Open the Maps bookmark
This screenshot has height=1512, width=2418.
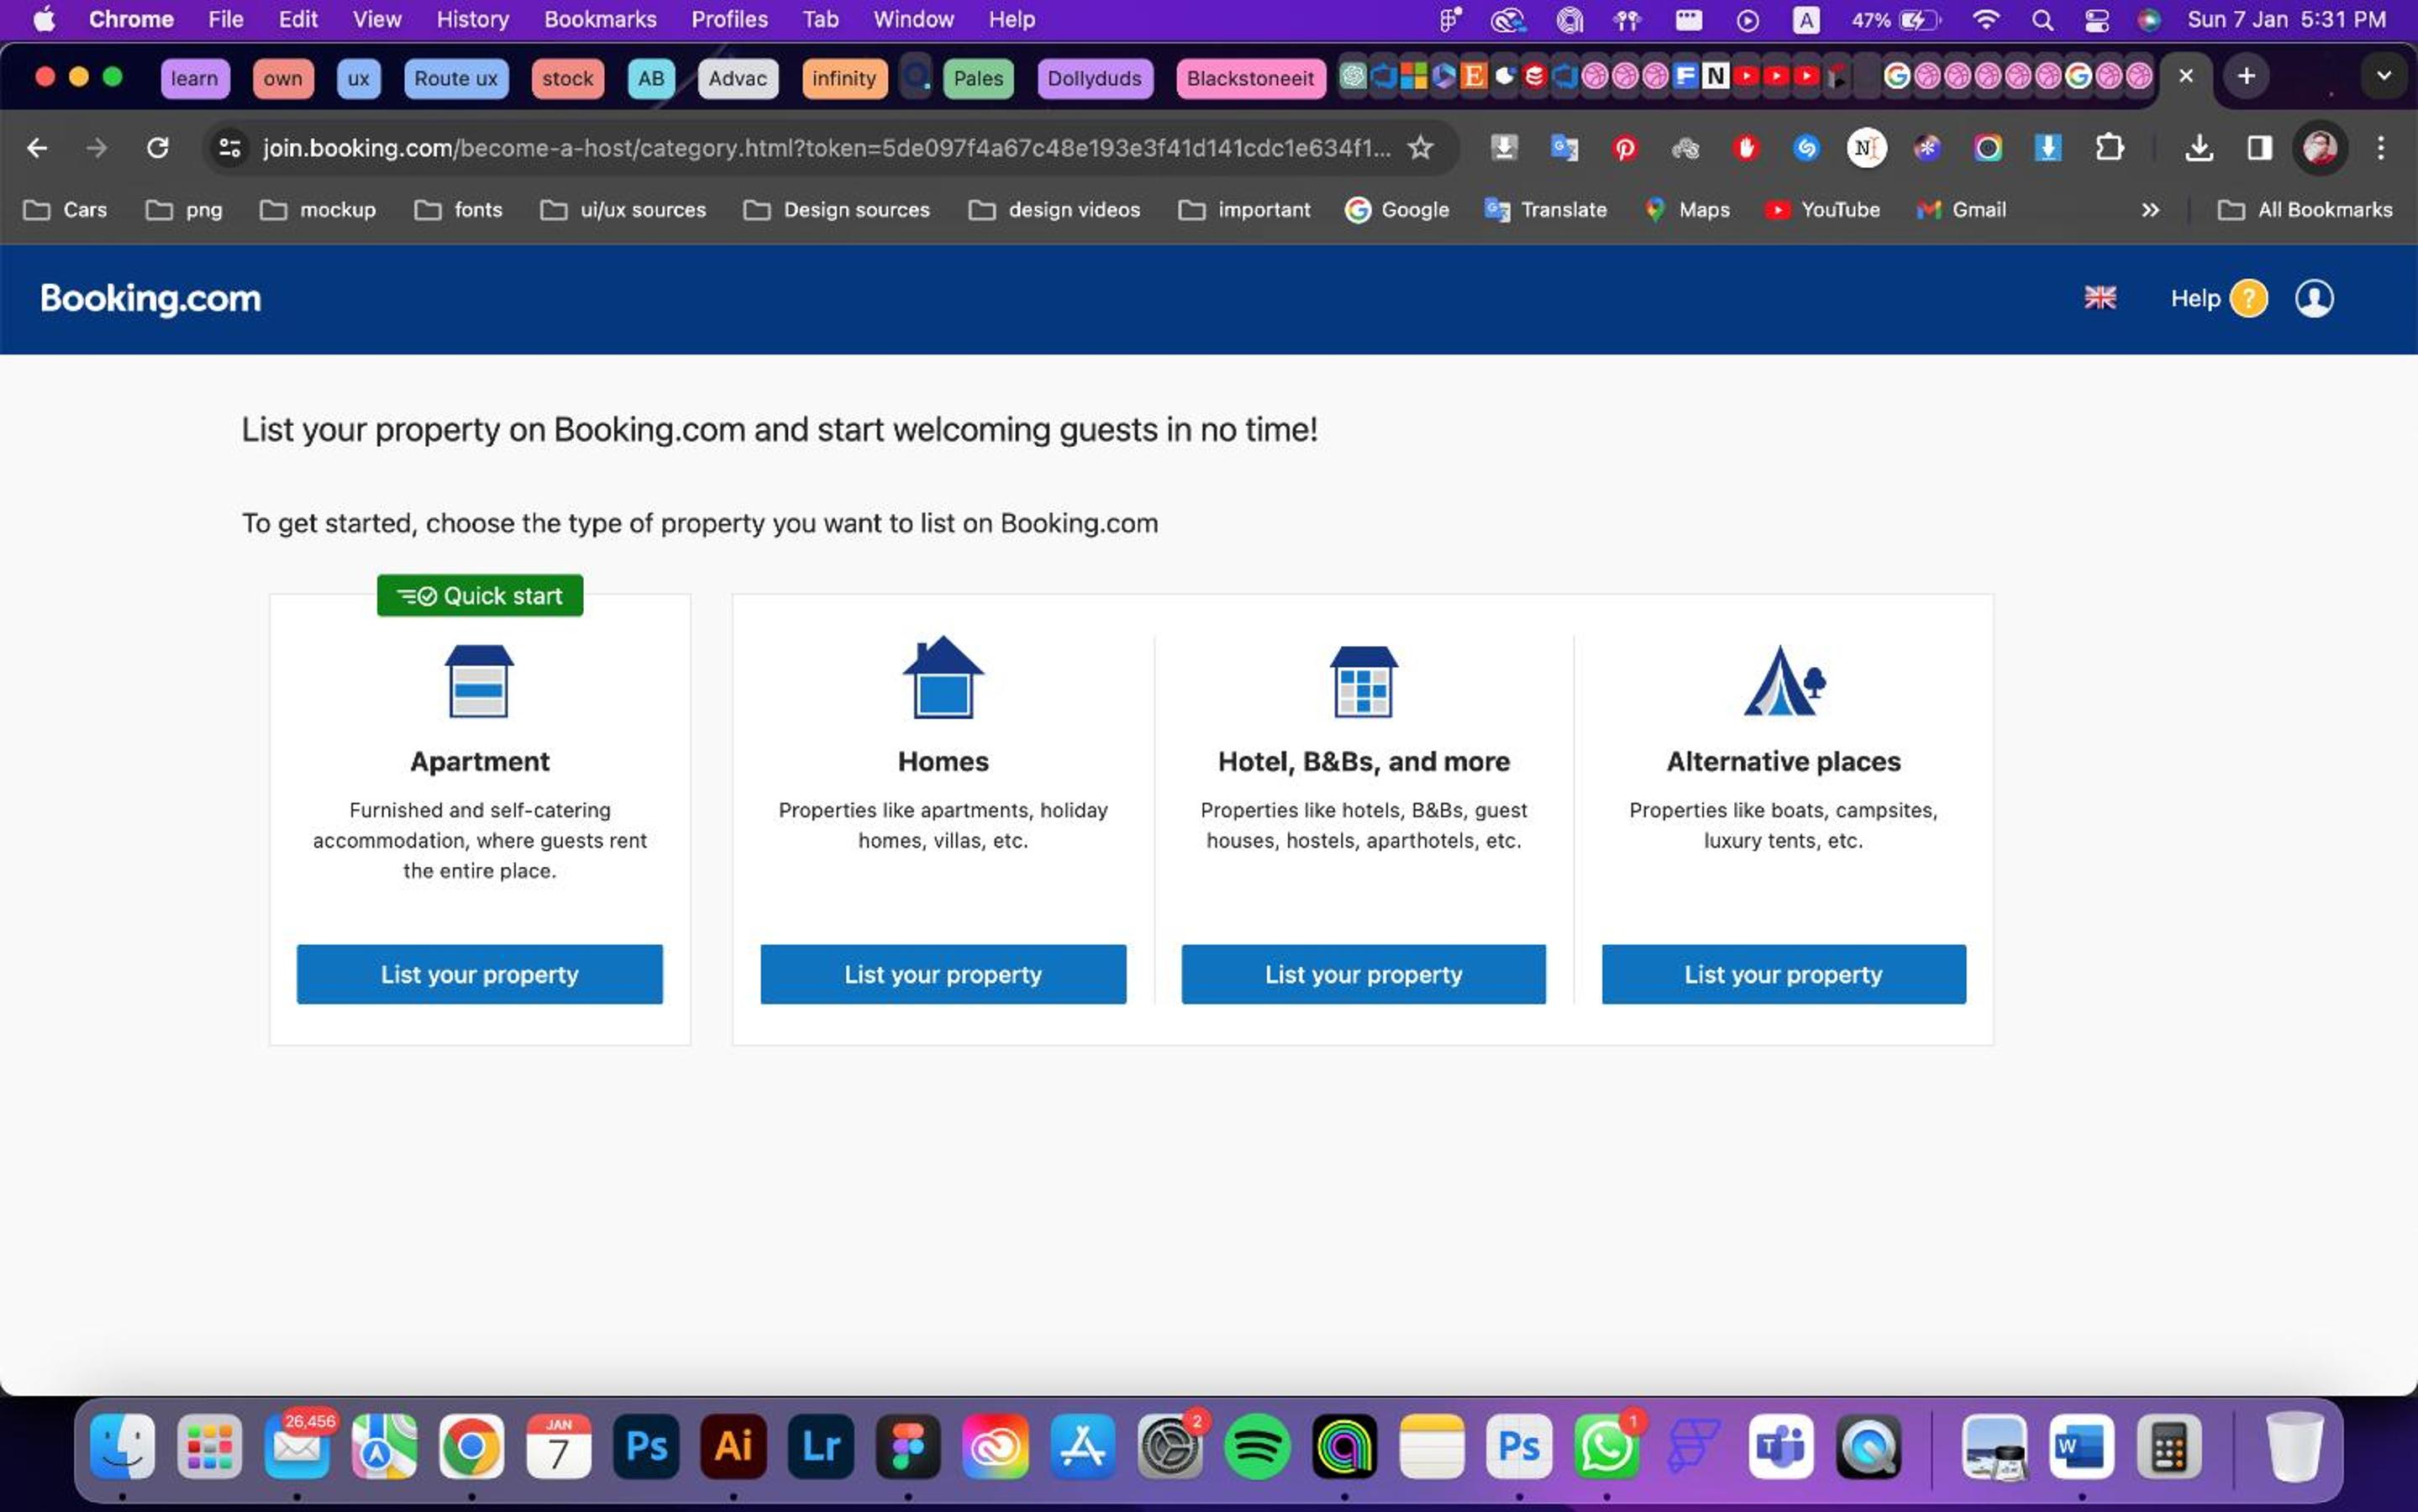click(x=1687, y=210)
